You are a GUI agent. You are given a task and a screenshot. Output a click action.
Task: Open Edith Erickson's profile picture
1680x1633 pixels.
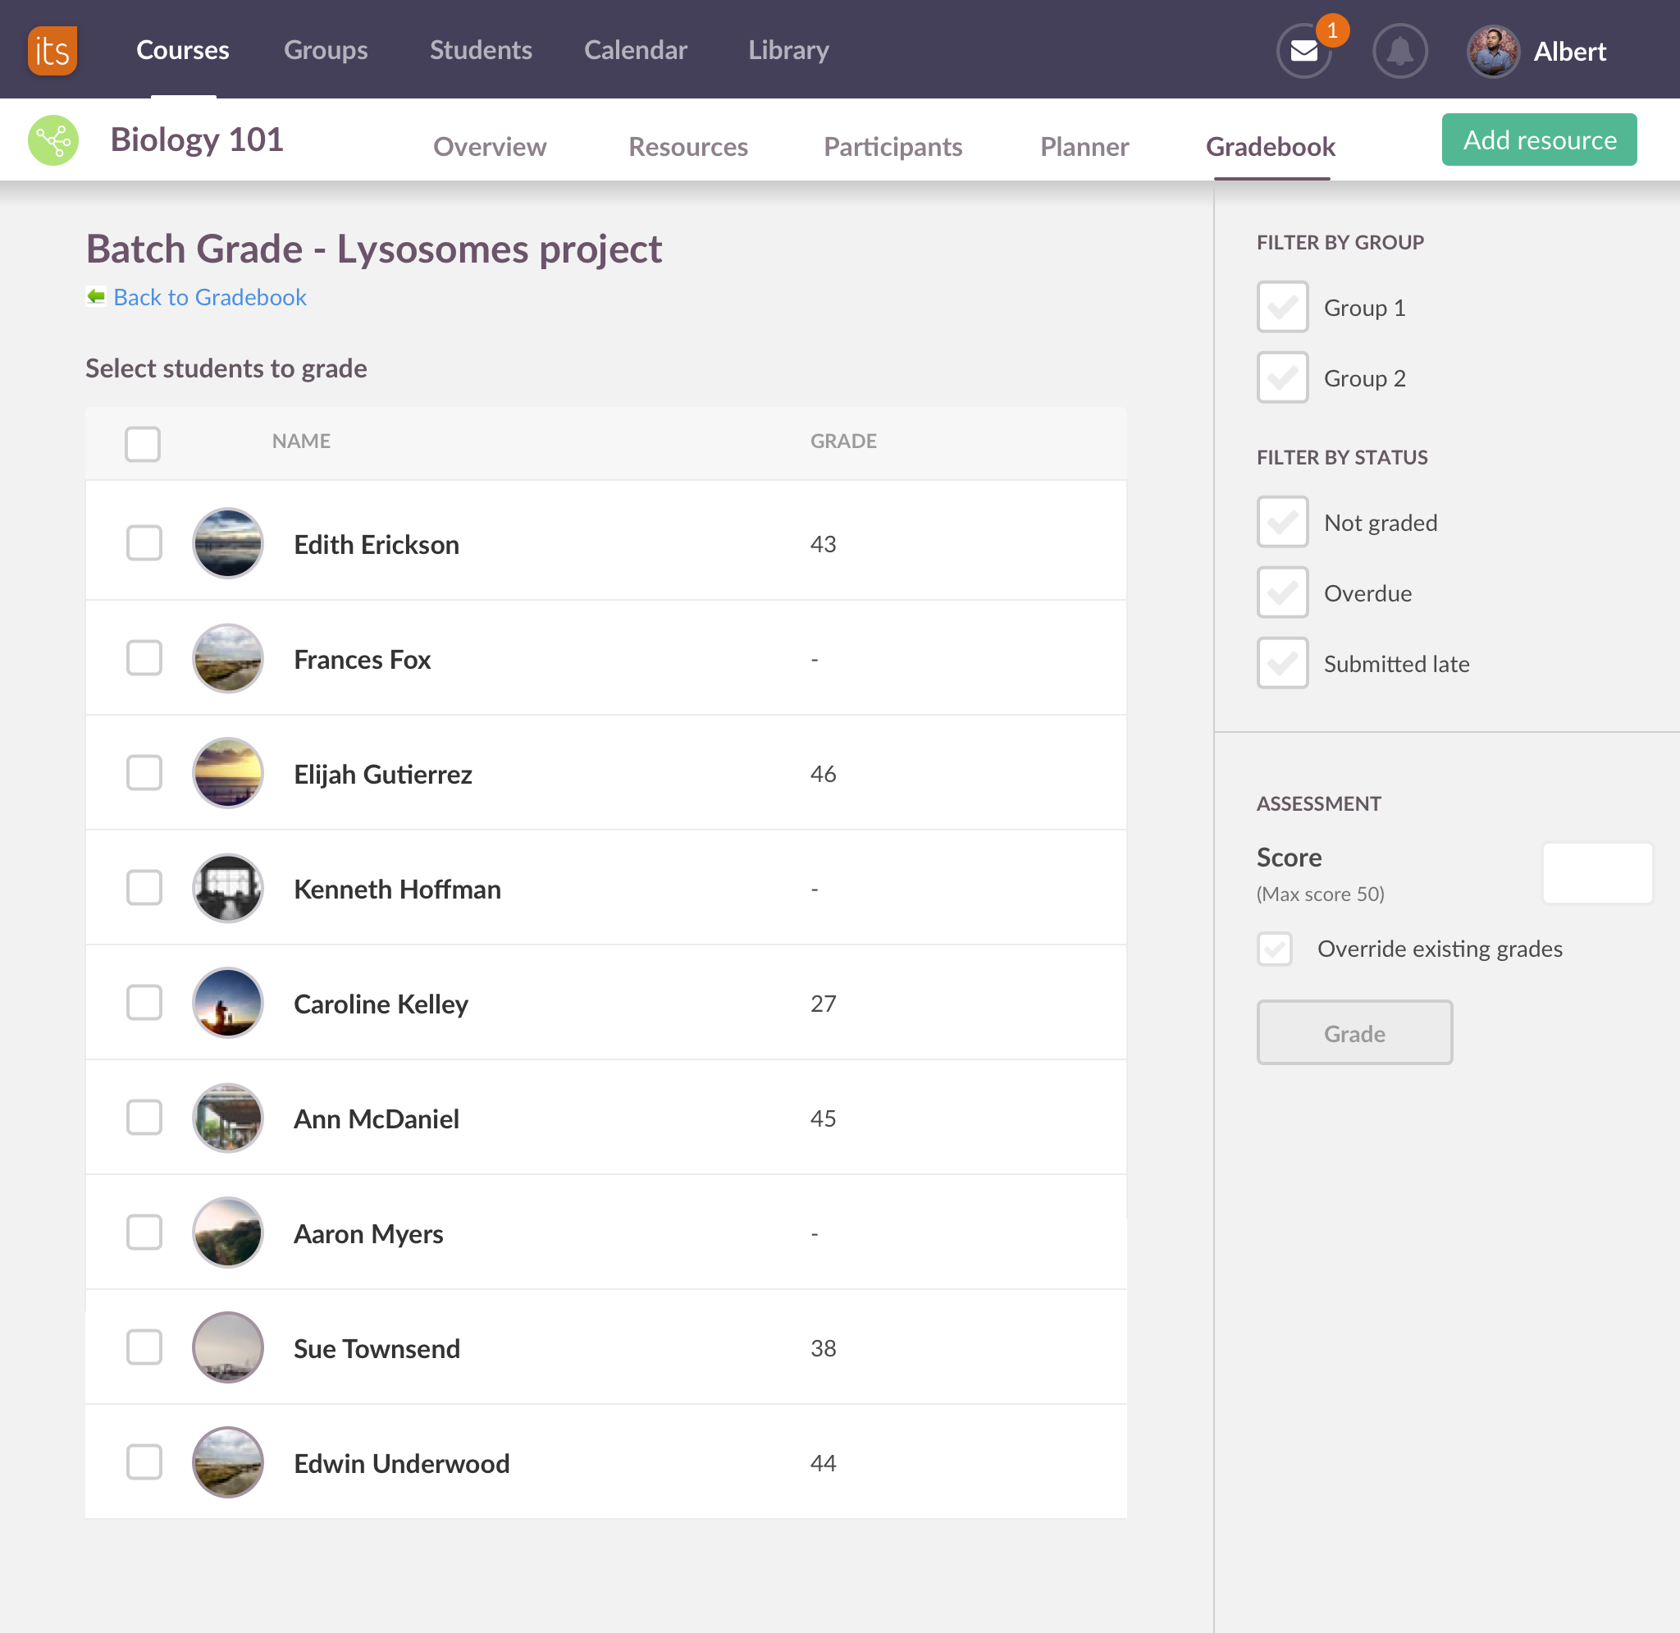point(227,543)
